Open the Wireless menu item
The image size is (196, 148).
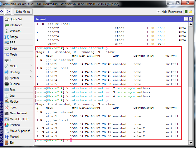click(19, 31)
